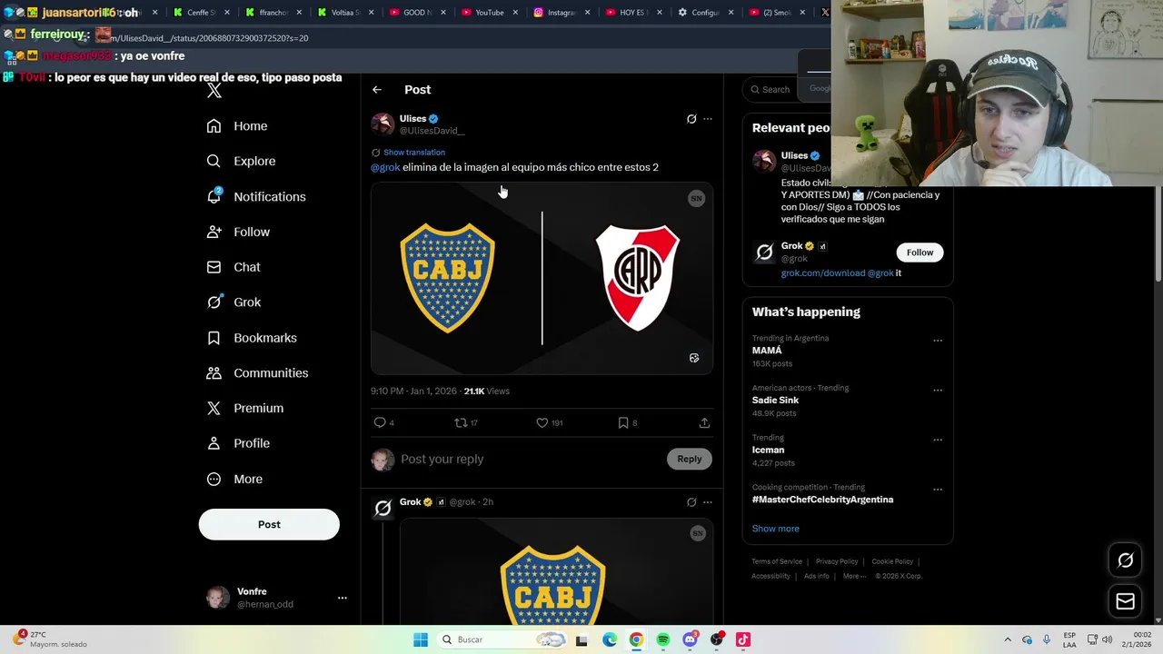Open Grok's reply image with CABJ crest
This screenshot has height=654, width=1163.
(556, 571)
